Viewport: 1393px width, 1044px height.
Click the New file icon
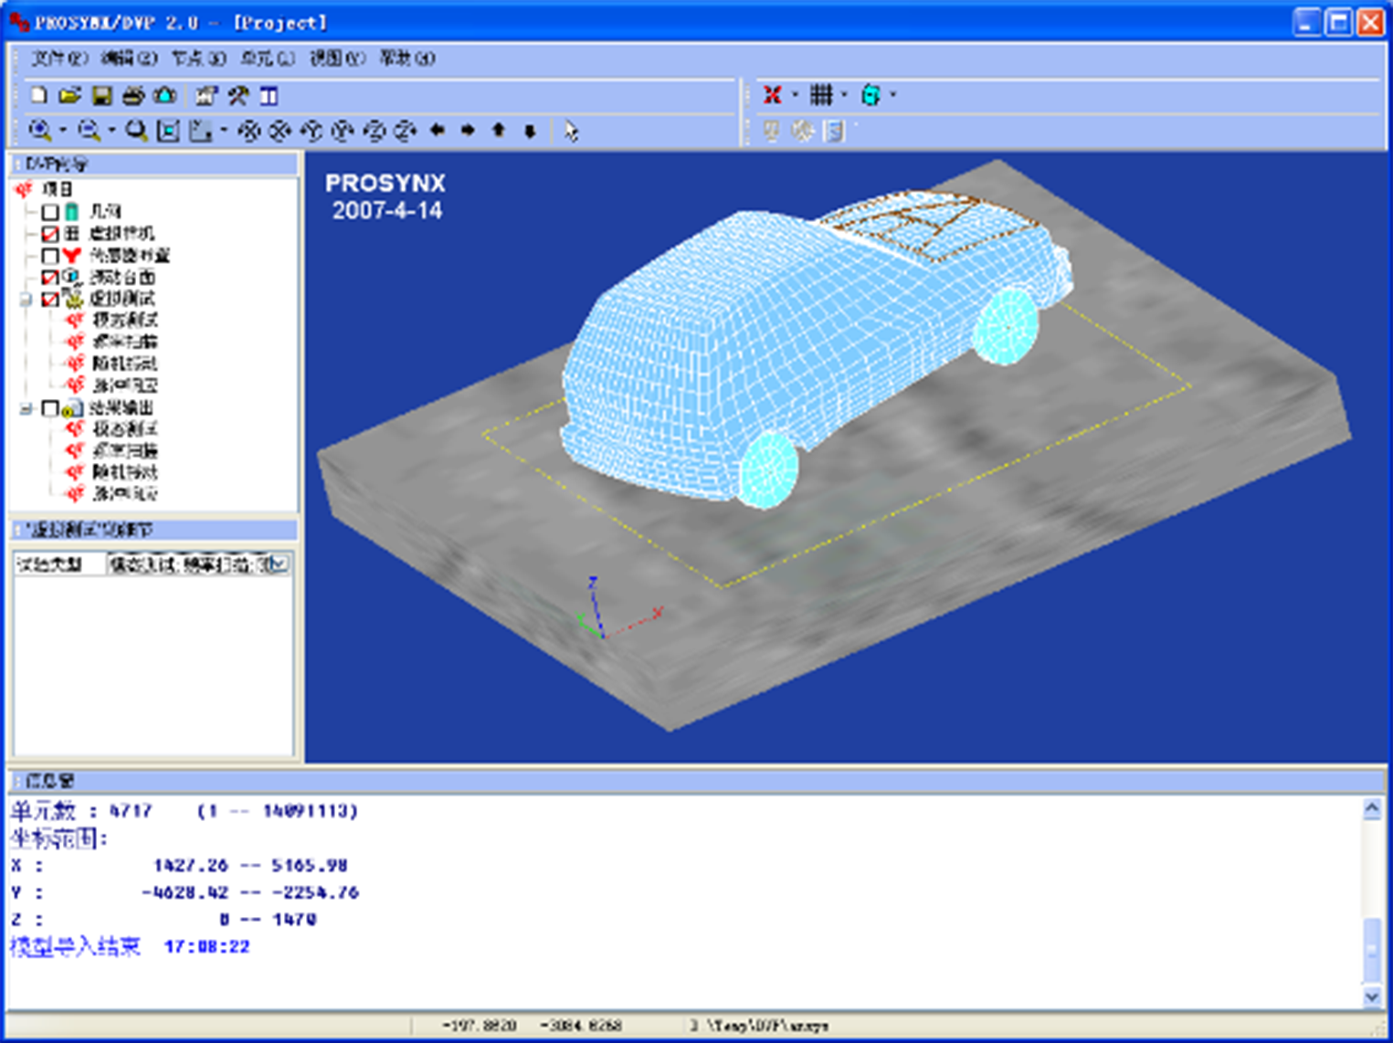pos(38,95)
